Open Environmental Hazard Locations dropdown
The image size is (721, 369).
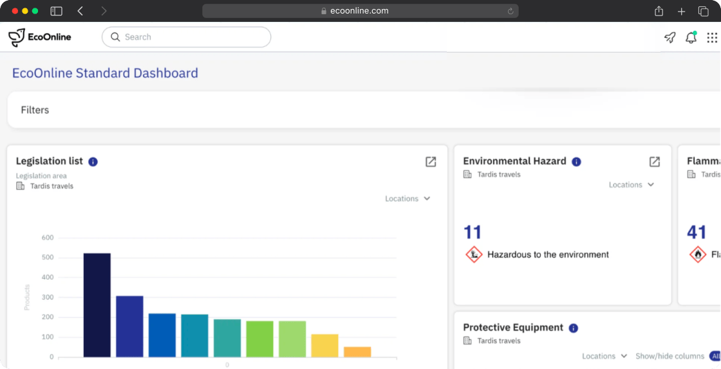pos(632,184)
